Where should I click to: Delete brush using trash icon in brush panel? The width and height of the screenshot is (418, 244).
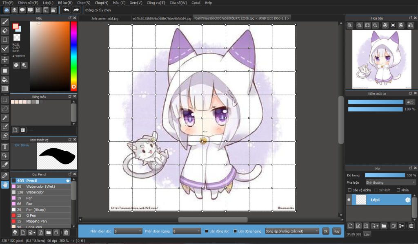coord(66,233)
